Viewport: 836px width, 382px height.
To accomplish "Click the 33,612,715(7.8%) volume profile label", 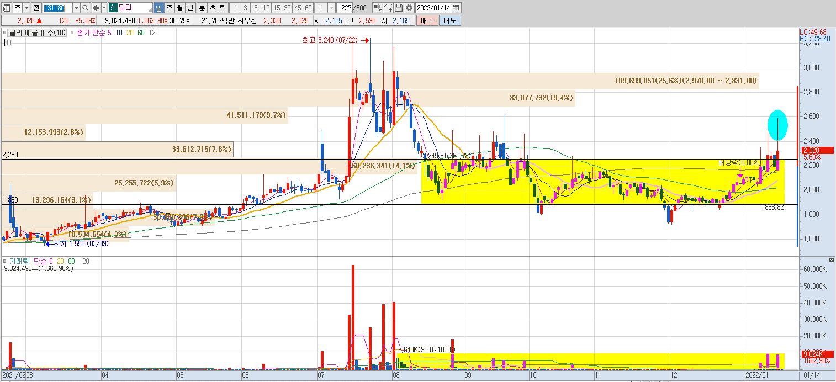I will [x=202, y=149].
